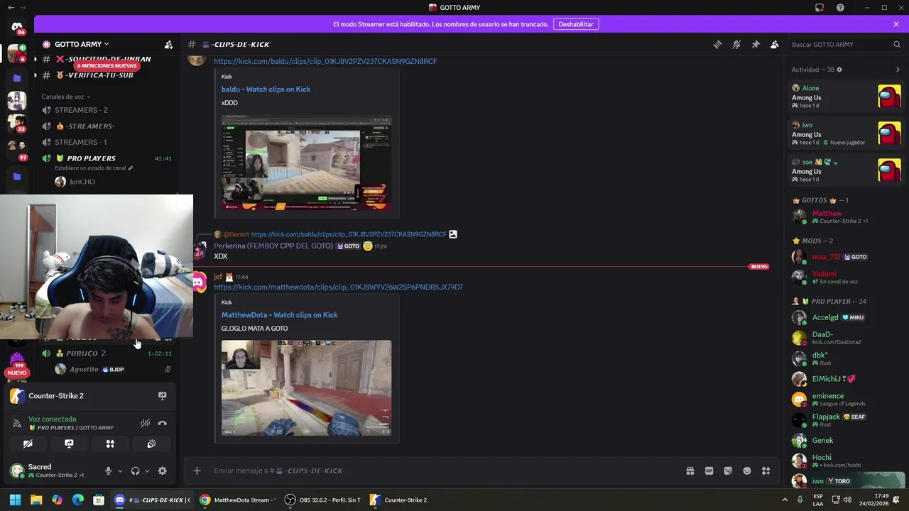Open the baldu clip thumbnail

point(306,163)
